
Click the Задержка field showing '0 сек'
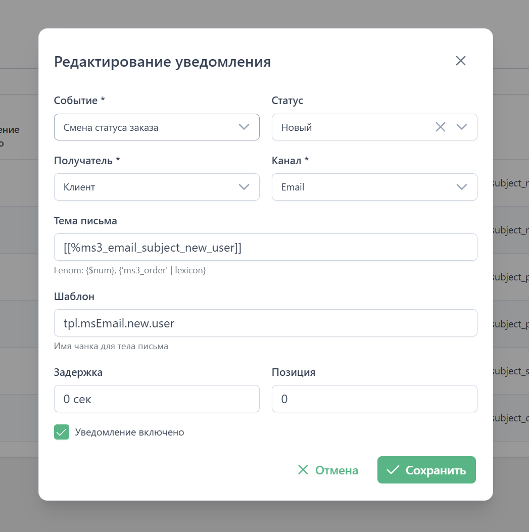pyautogui.click(x=157, y=399)
